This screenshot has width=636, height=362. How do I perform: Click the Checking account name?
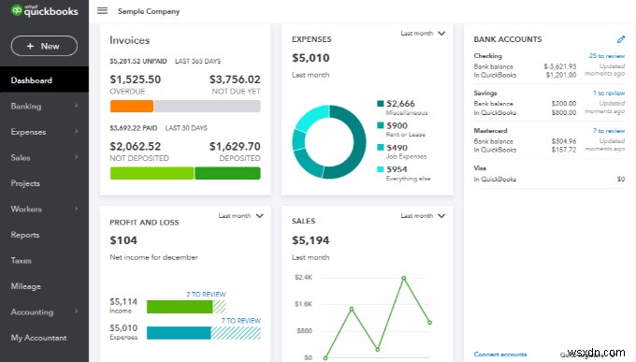pyautogui.click(x=487, y=56)
